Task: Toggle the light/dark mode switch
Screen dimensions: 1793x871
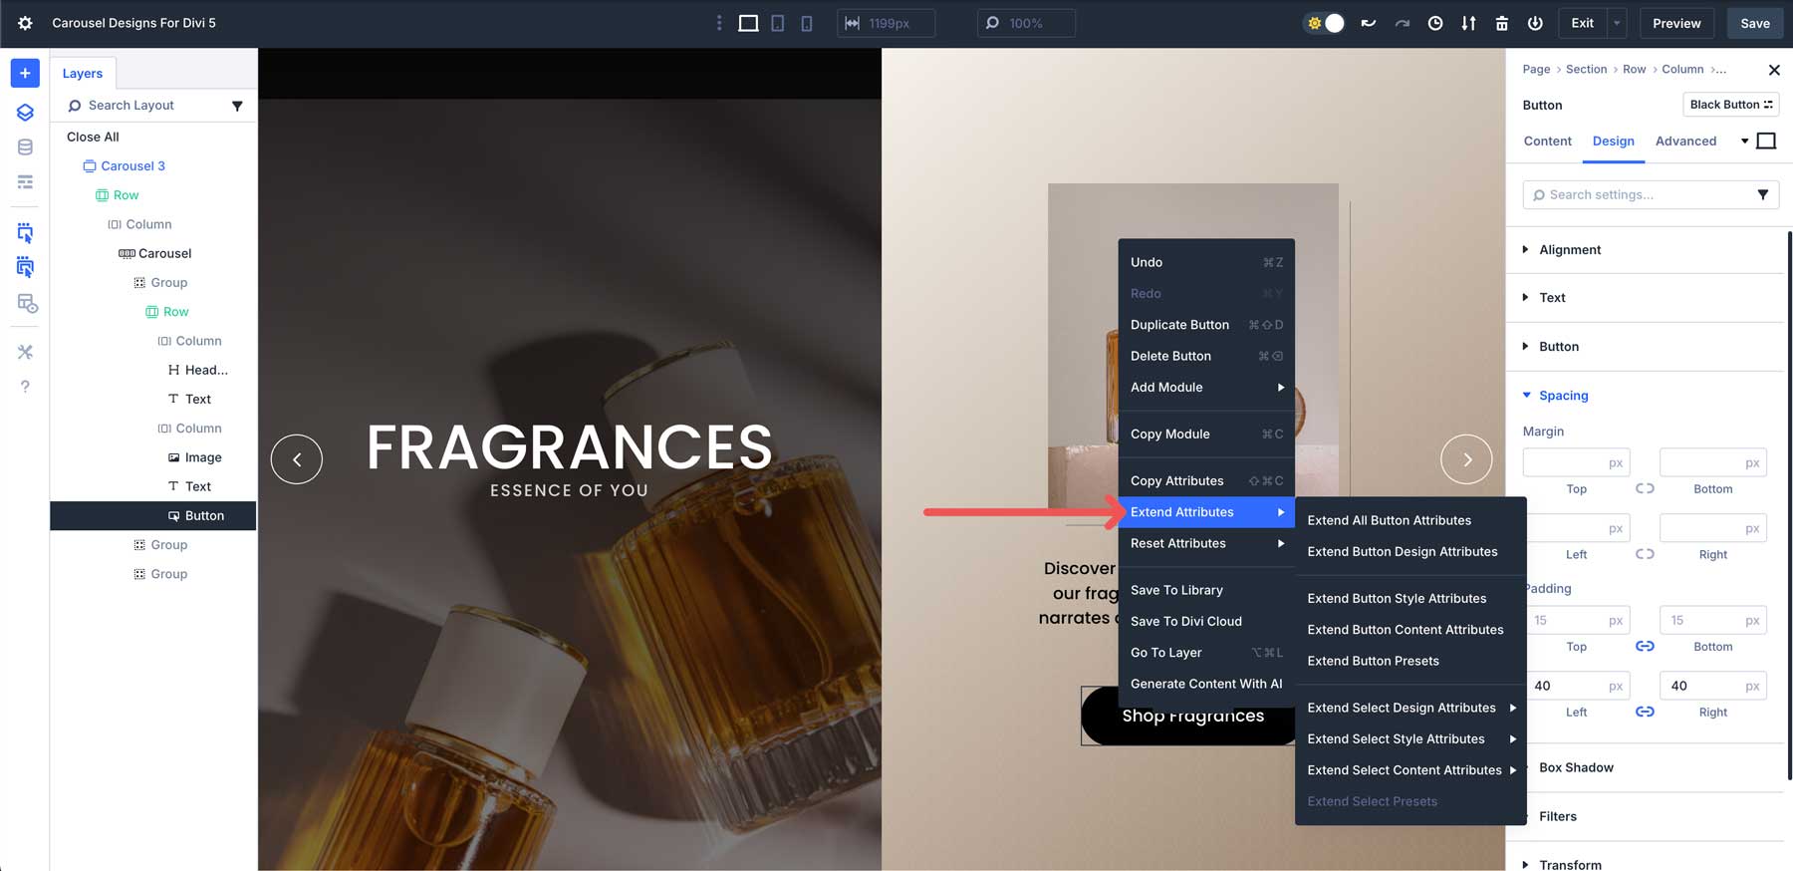Action: coord(1325,23)
